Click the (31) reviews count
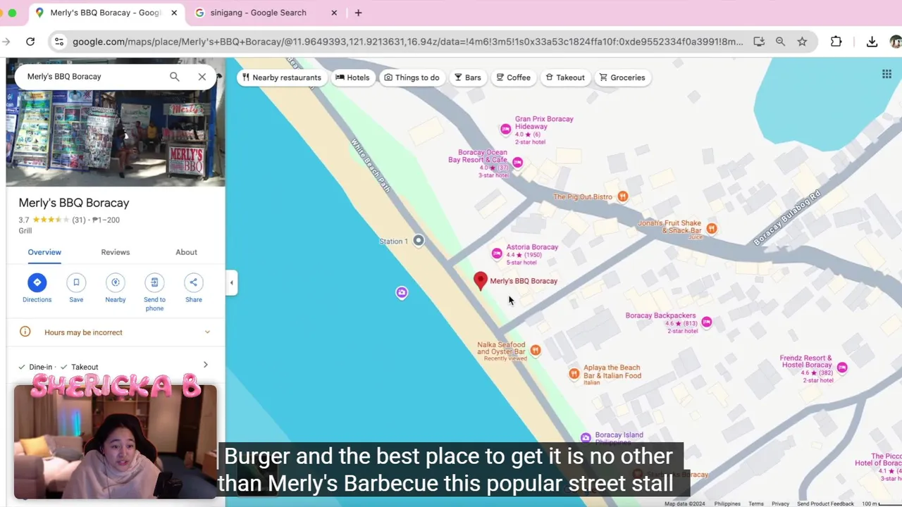This screenshot has width=902, height=507. 79,220
